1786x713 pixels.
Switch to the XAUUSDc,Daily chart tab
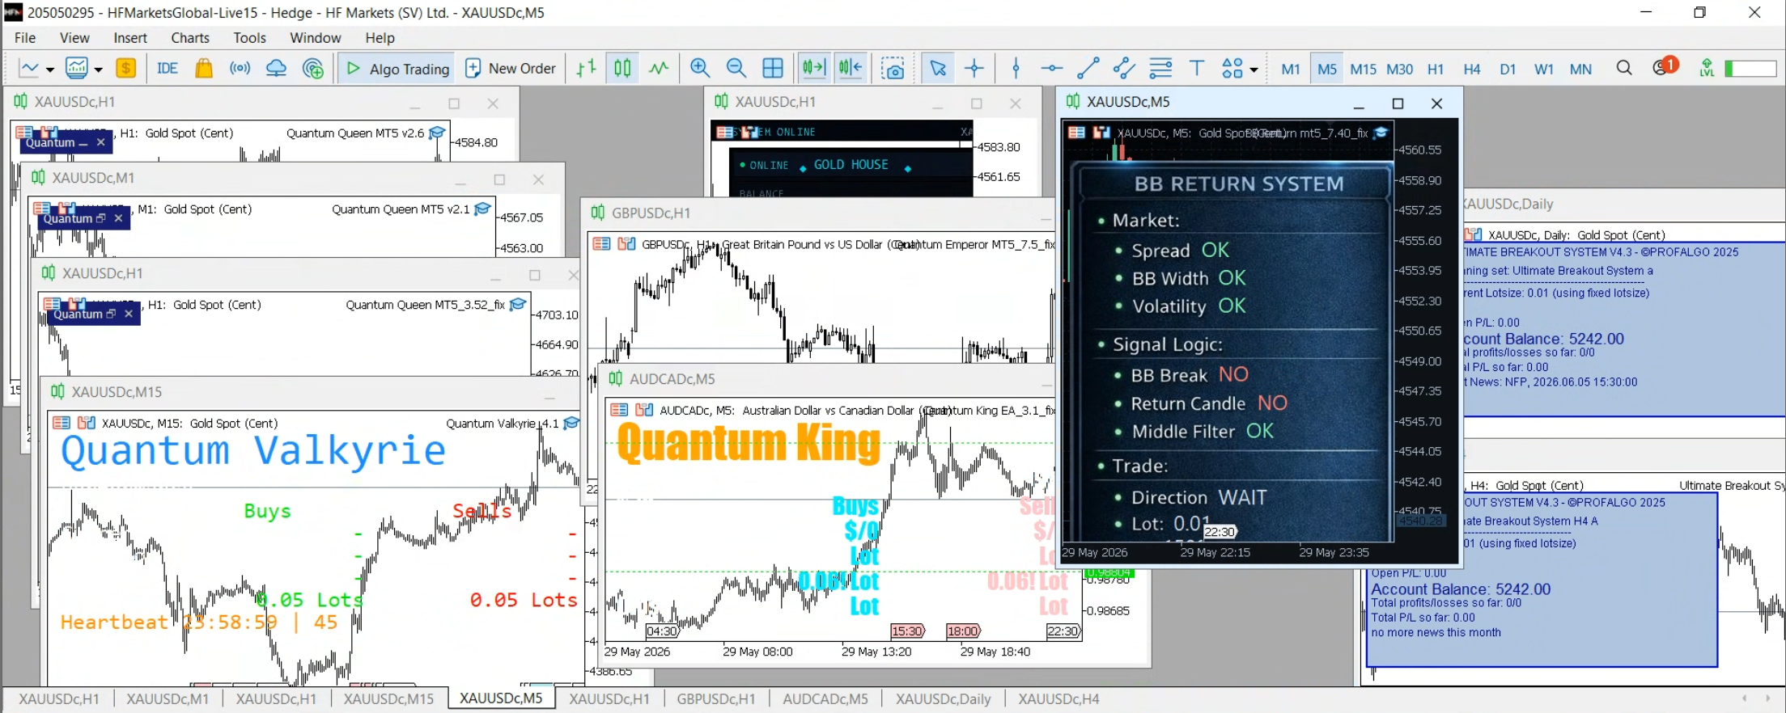click(x=944, y=699)
